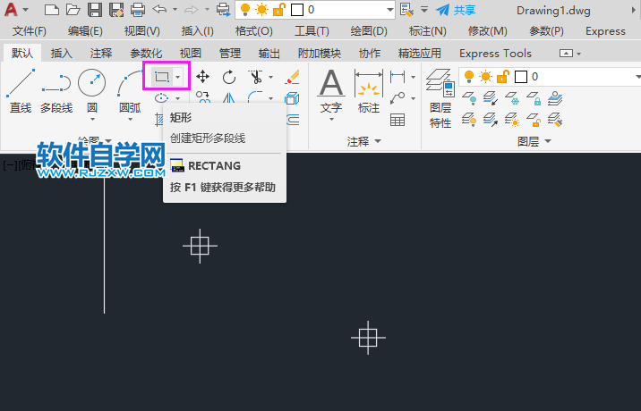Select the Copy tool in modify panel
Screen dimensions: 641x411
point(202,97)
